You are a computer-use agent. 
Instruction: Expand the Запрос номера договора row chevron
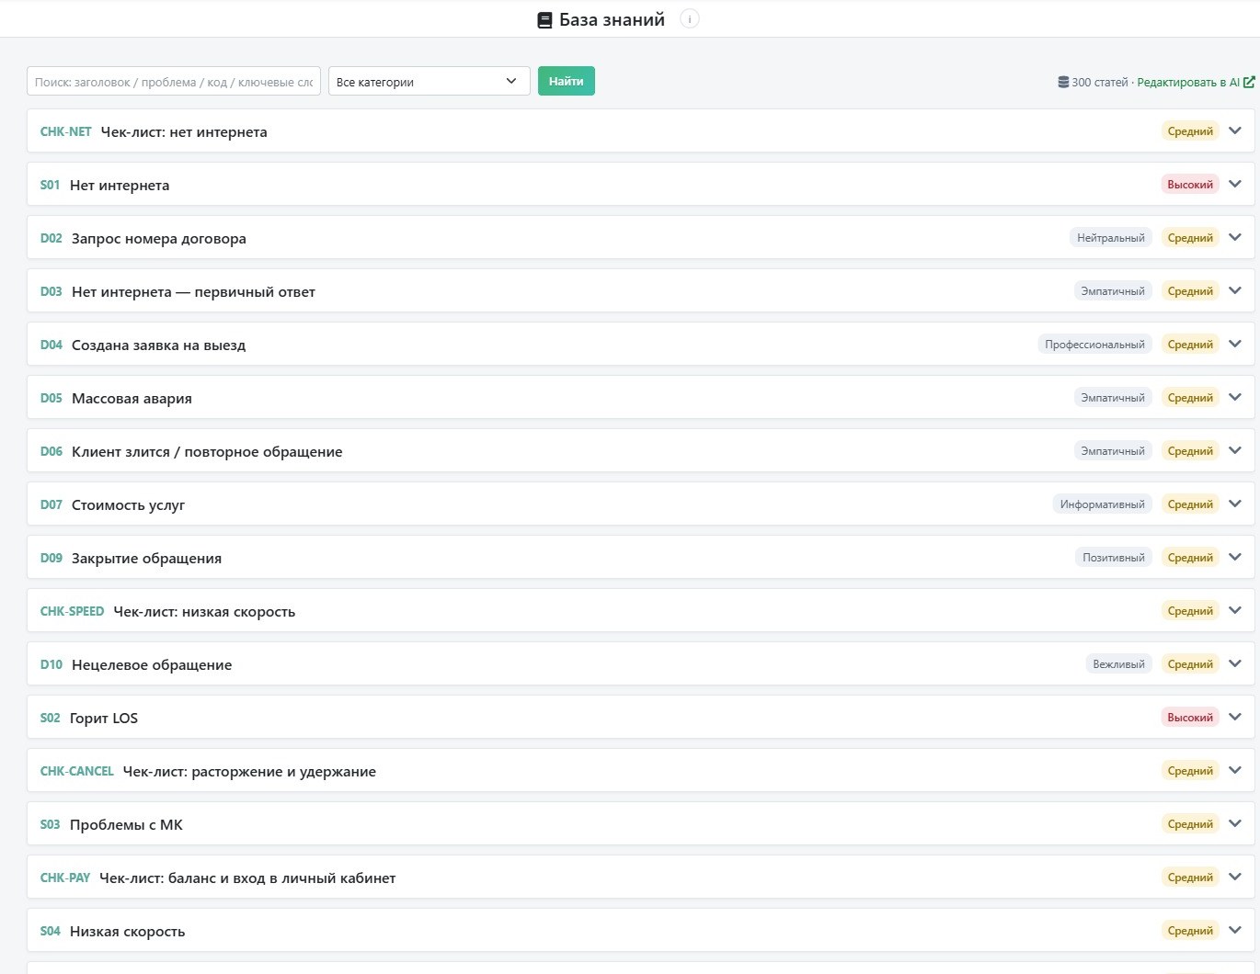coord(1235,237)
